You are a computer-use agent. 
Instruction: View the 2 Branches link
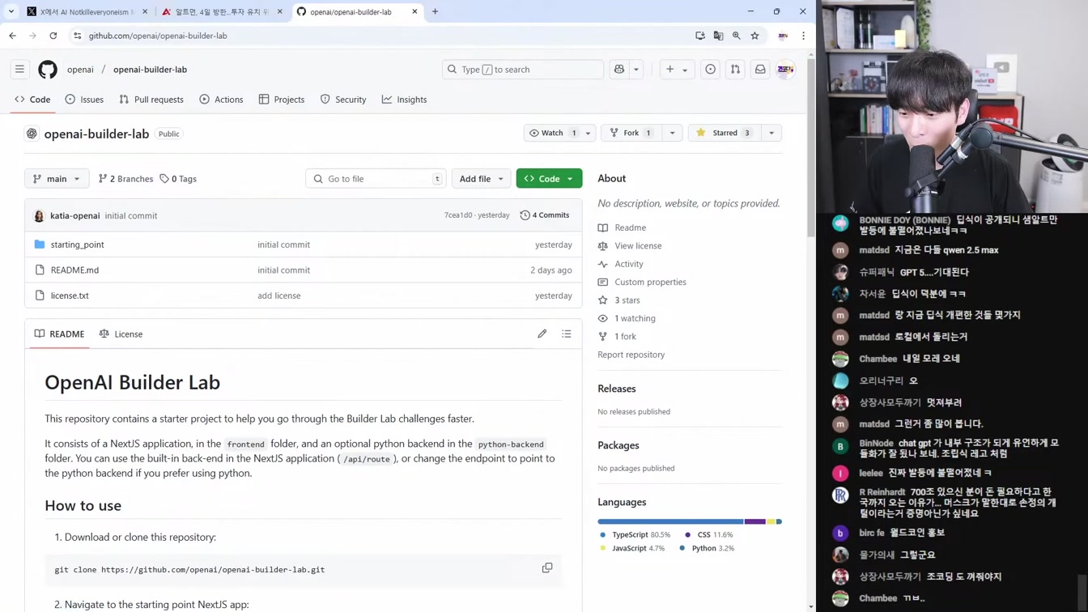pos(125,179)
